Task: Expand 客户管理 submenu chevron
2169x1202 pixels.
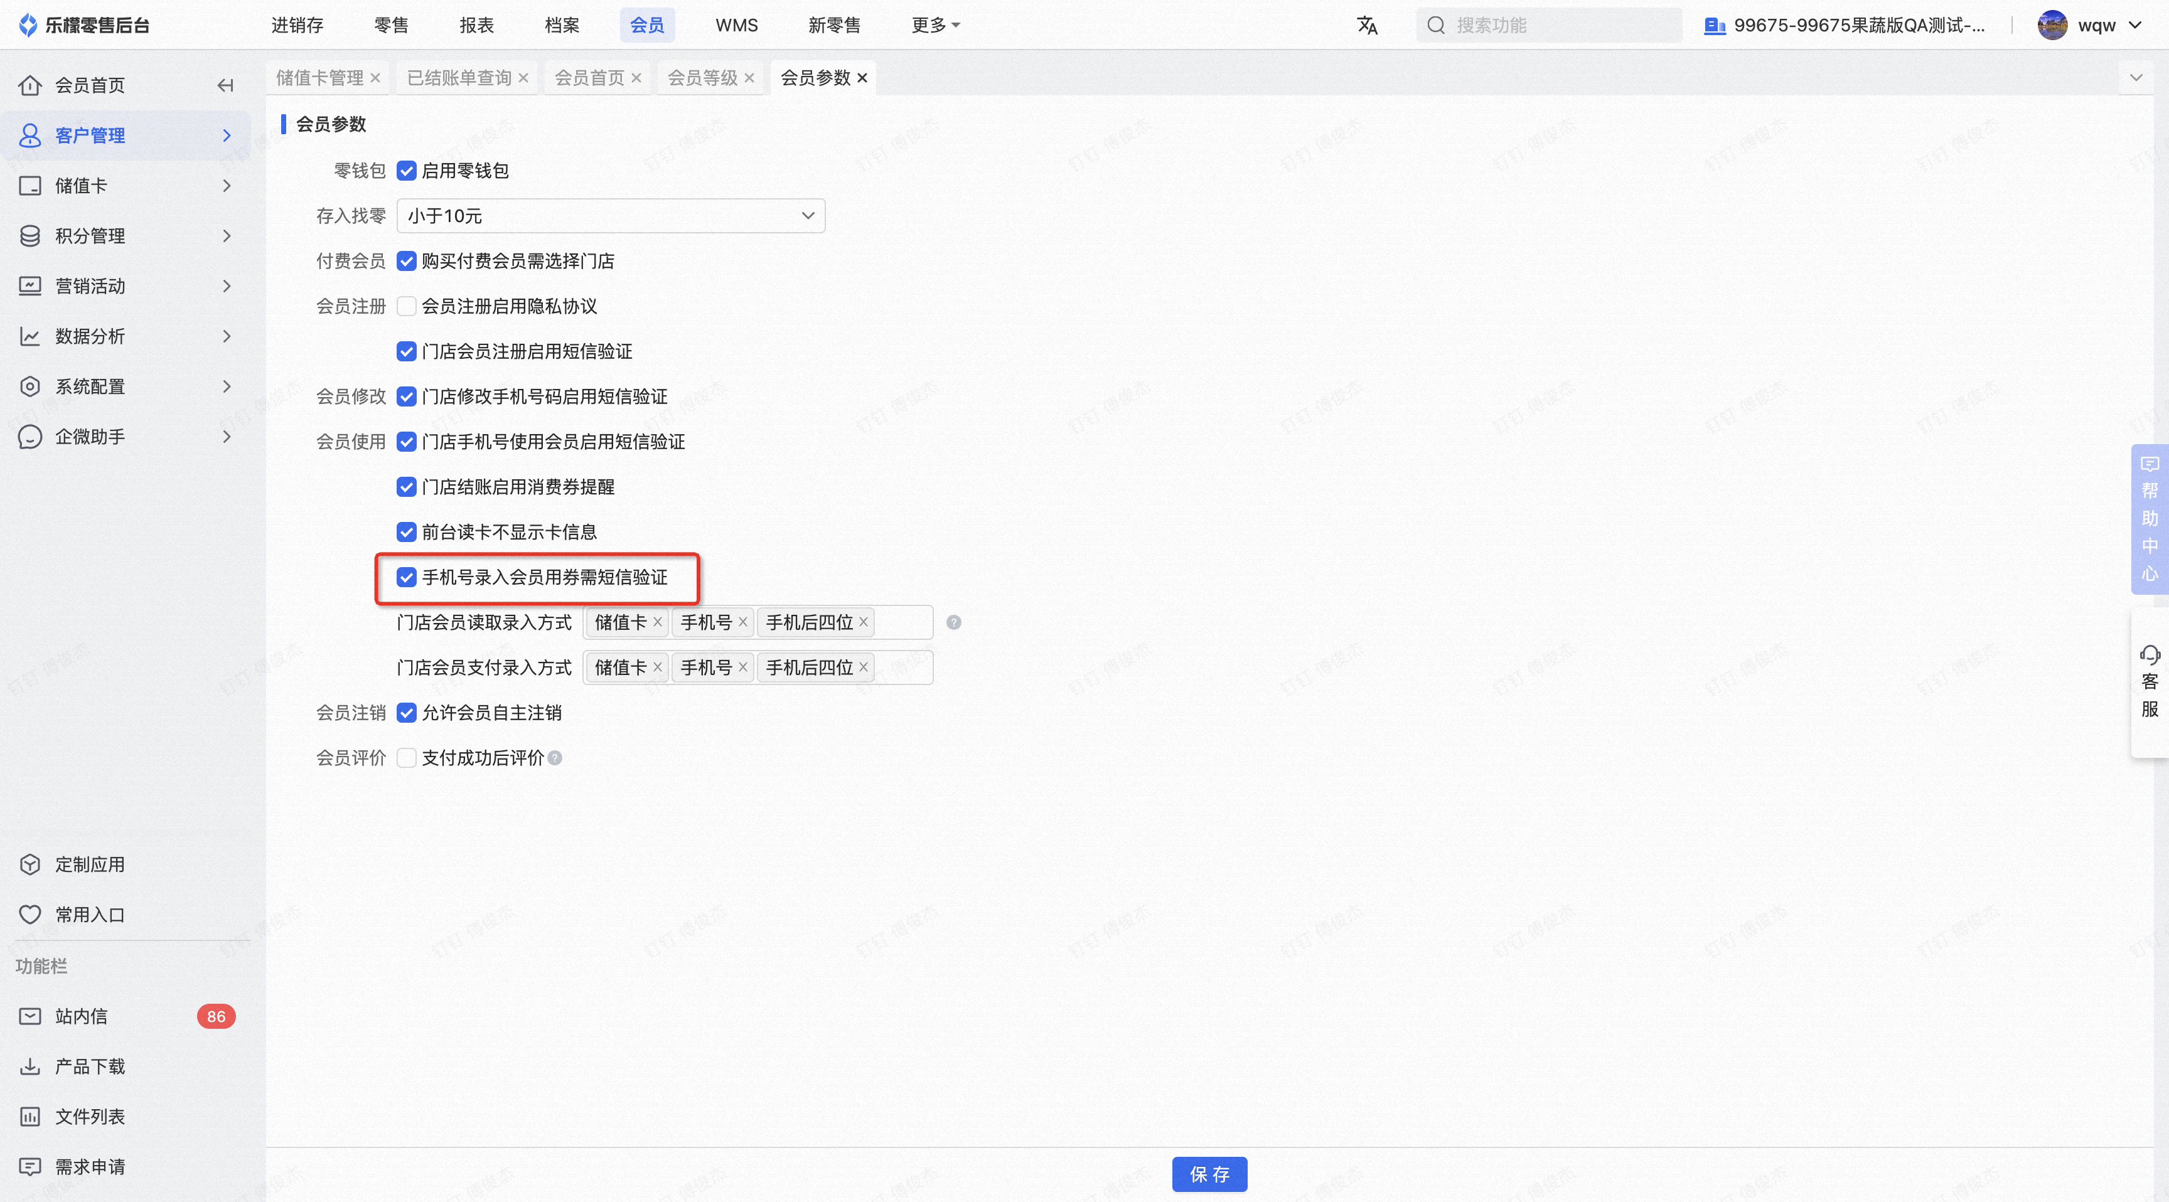Action: pos(227,136)
